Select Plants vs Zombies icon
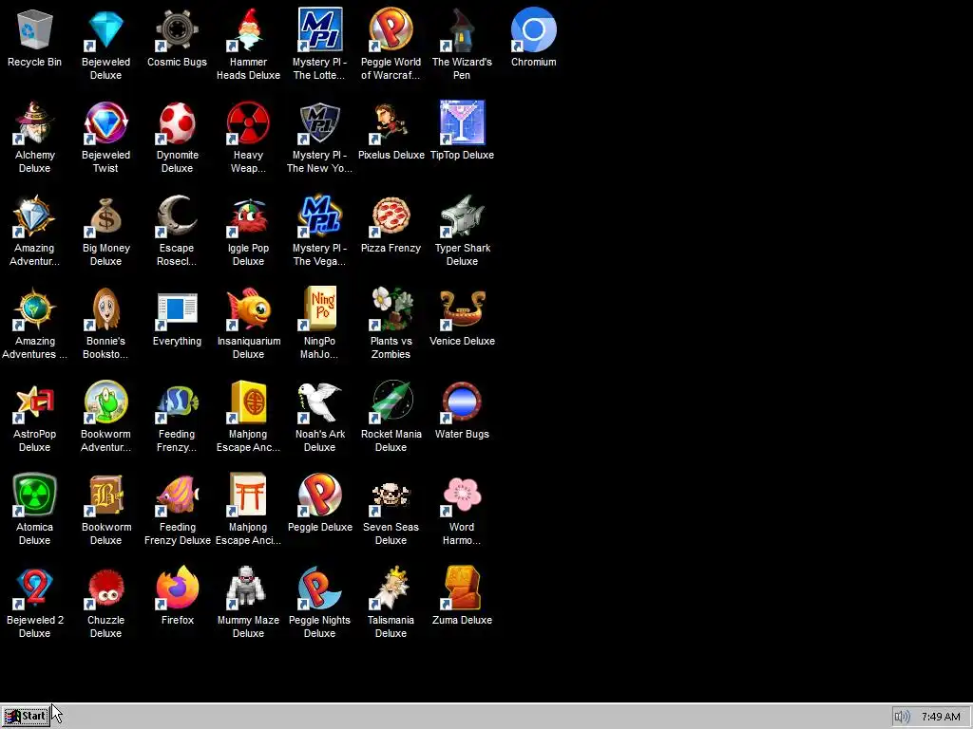The width and height of the screenshot is (973, 729). click(x=391, y=308)
